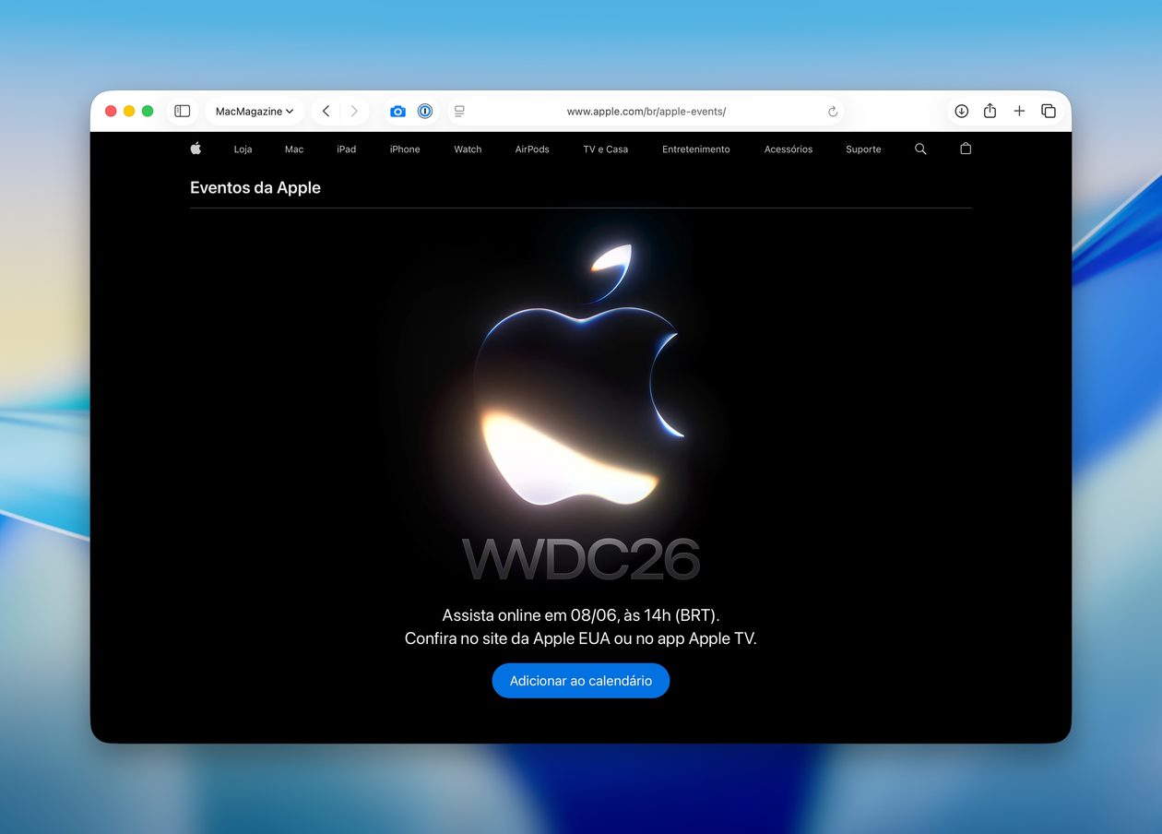The height and width of the screenshot is (834, 1162).
Task: Open the Acessórios menu item
Action: pos(788,149)
